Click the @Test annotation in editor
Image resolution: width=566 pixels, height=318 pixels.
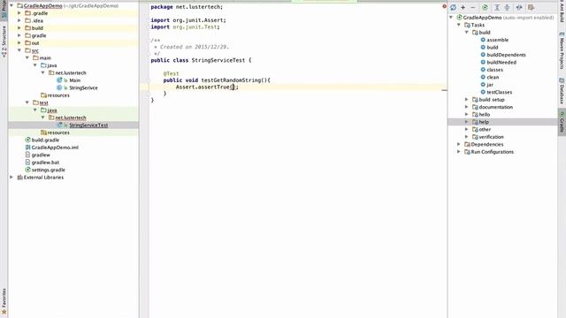171,73
